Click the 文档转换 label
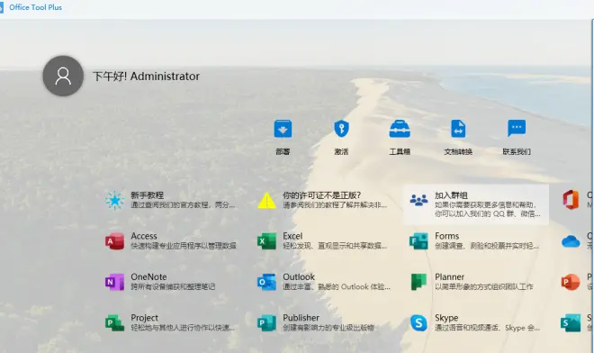Screen dimensions: 594x353 click(458, 151)
